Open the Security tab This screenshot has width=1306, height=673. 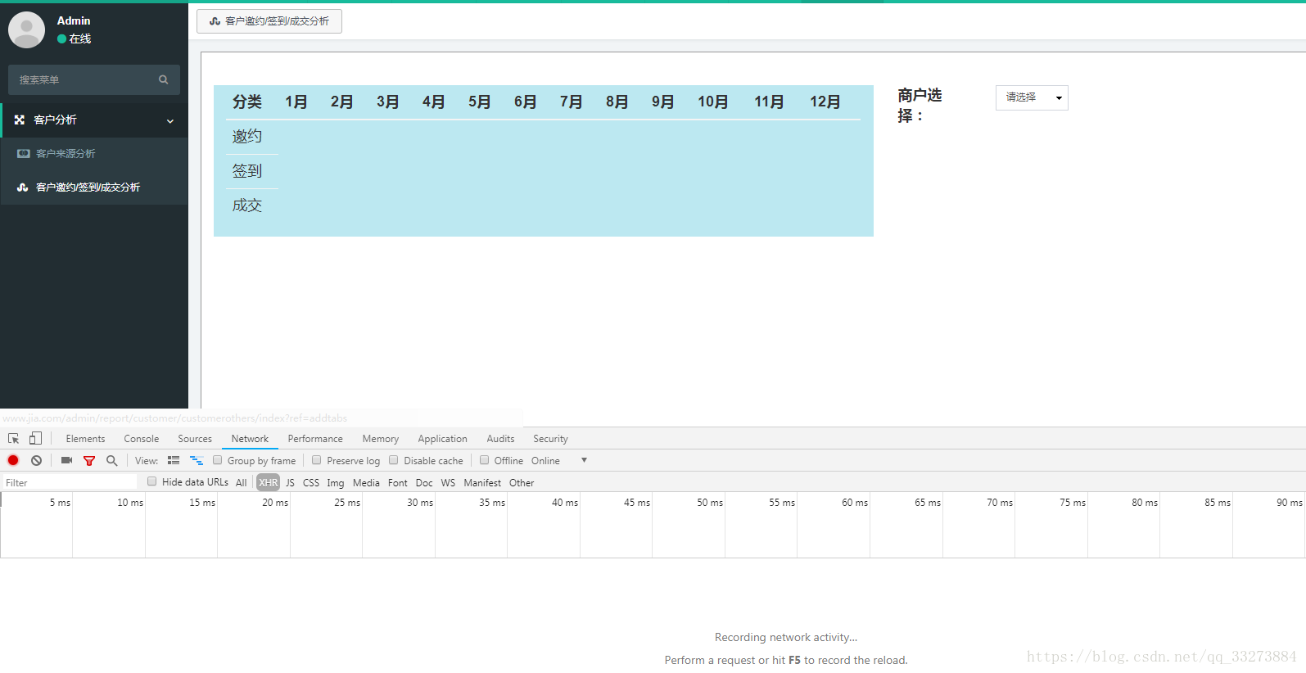click(x=550, y=439)
